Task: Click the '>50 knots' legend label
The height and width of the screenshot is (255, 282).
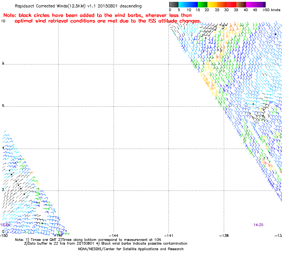Action: 271,10
